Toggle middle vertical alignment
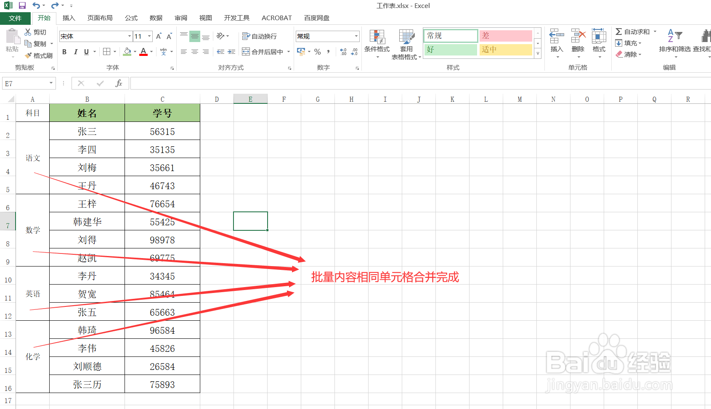711x409 pixels. click(x=194, y=36)
